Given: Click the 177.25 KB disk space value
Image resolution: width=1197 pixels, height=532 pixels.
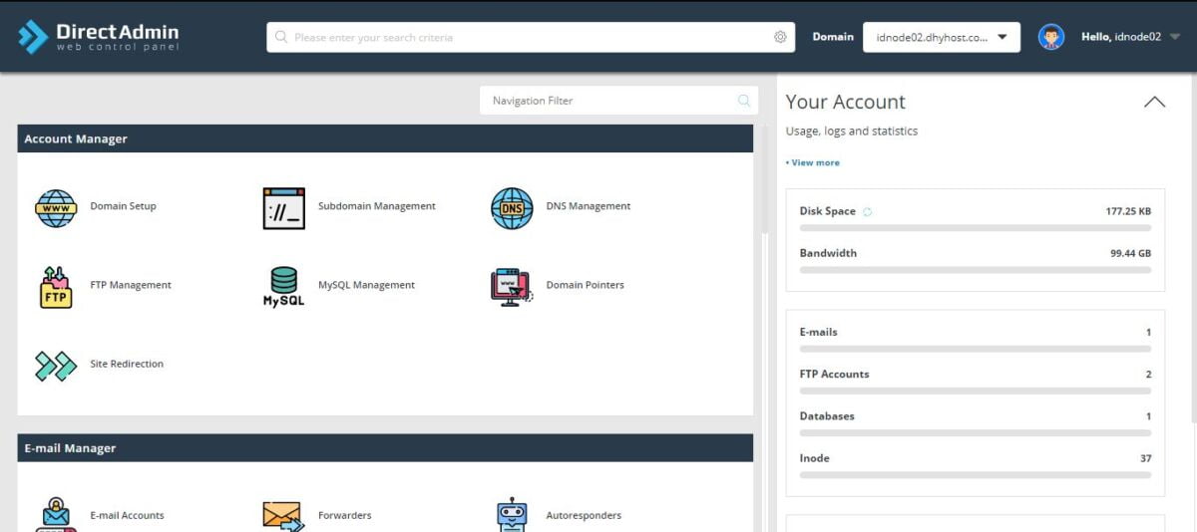Looking at the screenshot, I should (1128, 211).
